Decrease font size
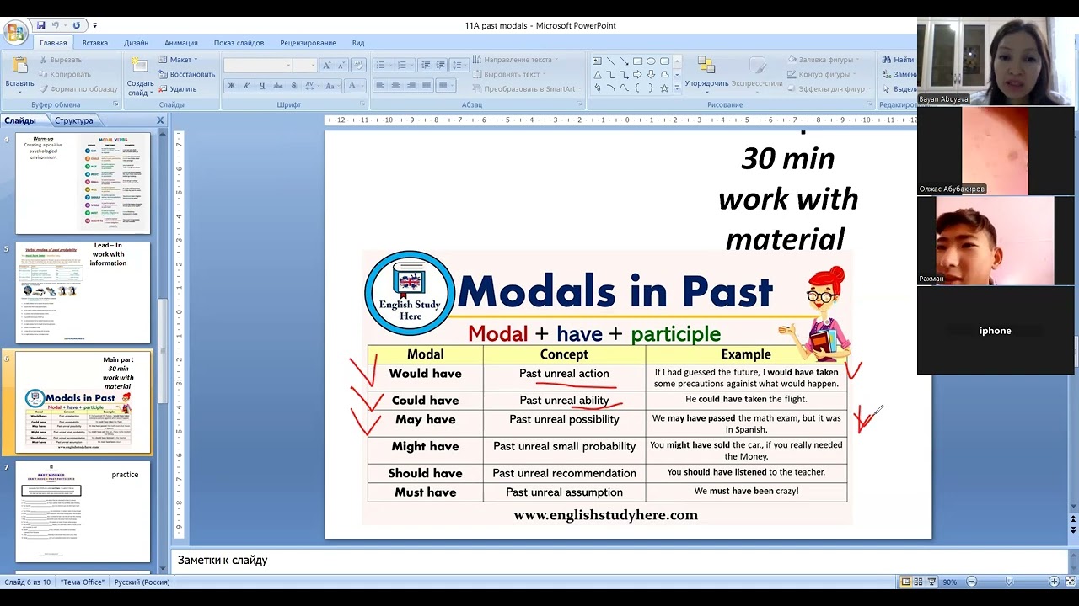Image resolution: width=1079 pixels, height=606 pixels. [341, 65]
